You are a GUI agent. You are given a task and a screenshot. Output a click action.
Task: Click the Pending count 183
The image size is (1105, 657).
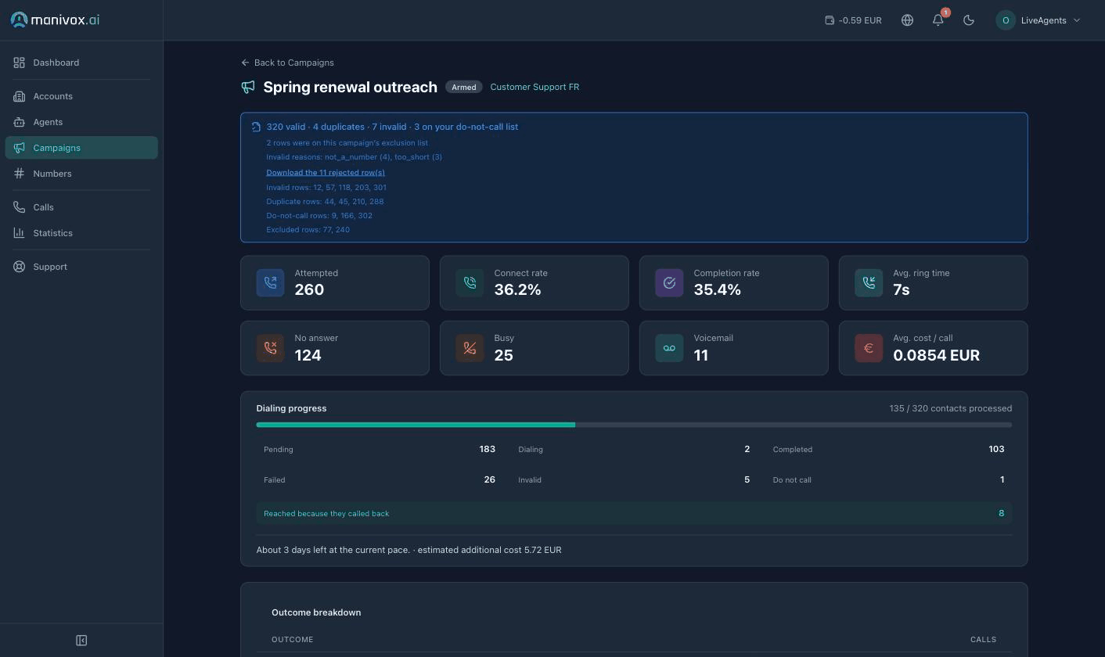point(487,449)
